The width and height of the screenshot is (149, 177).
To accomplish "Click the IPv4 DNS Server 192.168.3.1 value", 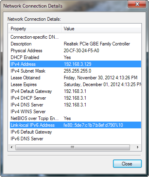I will coord(75,105).
